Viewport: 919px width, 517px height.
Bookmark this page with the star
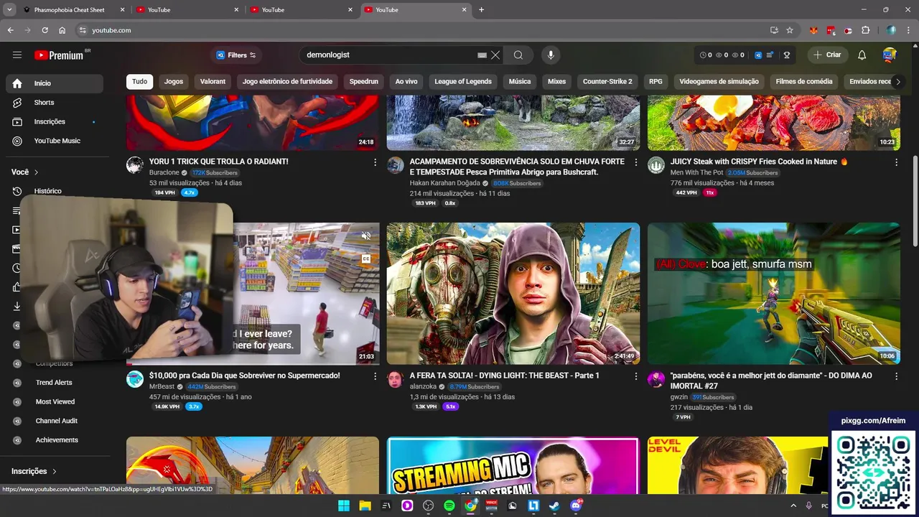coord(790,30)
